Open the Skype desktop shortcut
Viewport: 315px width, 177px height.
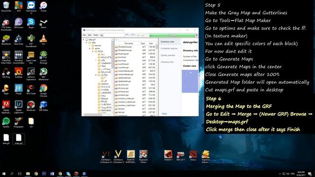[31, 23]
